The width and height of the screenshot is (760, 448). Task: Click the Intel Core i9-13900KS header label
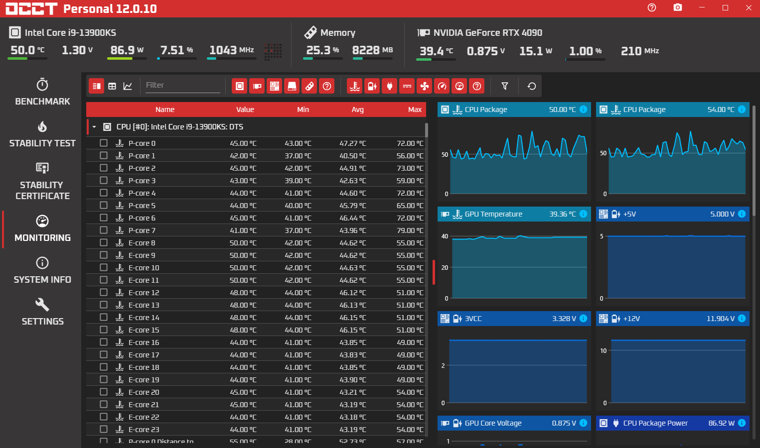click(x=70, y=32)
